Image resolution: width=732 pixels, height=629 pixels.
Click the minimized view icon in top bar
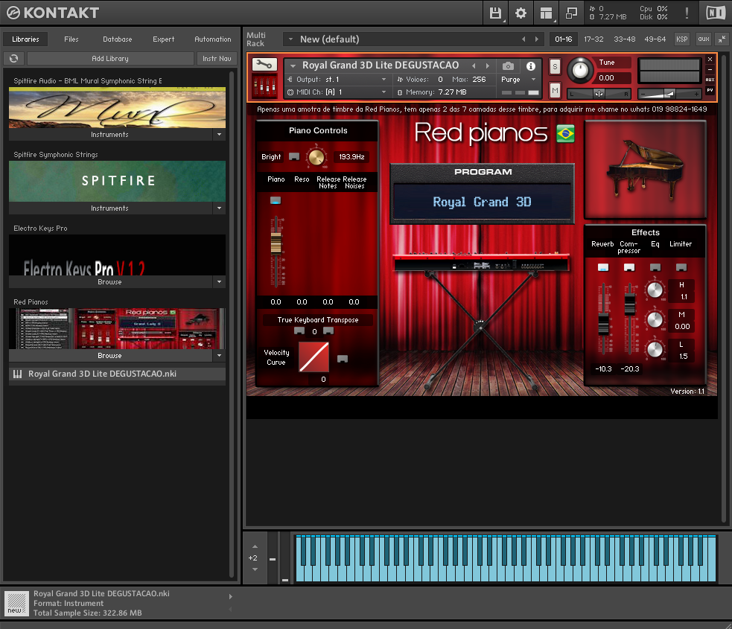pos(571,13)
